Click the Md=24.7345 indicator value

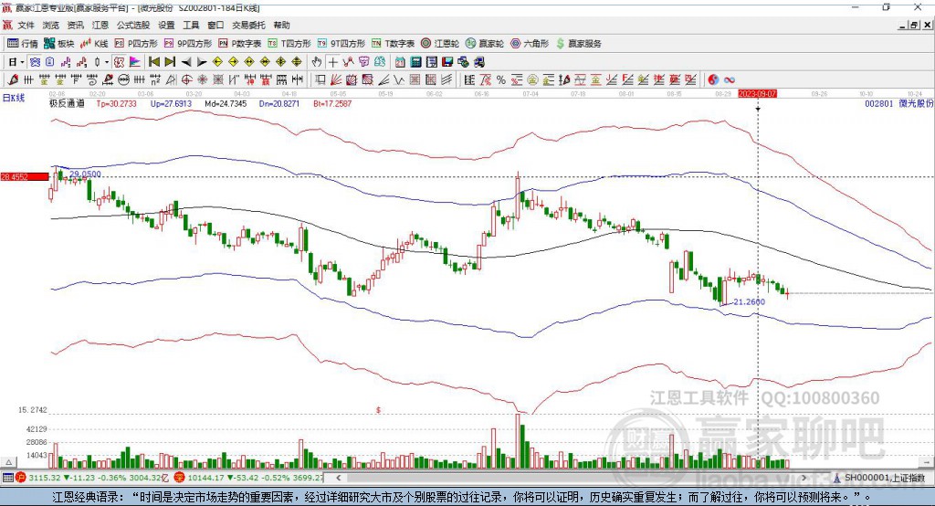click(226, 103)
